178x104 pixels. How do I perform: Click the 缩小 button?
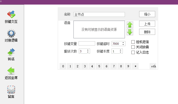147,14
